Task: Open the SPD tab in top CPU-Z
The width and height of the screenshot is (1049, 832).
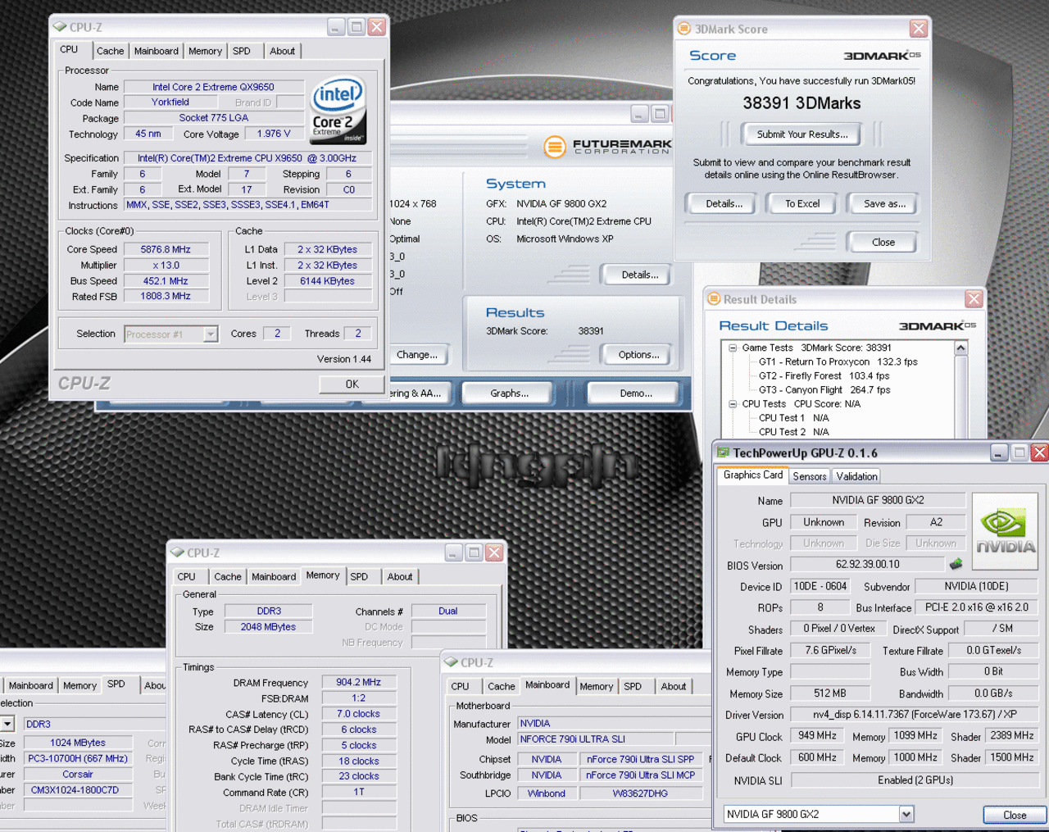Action: pyautogui.click(x=242, y=51)
